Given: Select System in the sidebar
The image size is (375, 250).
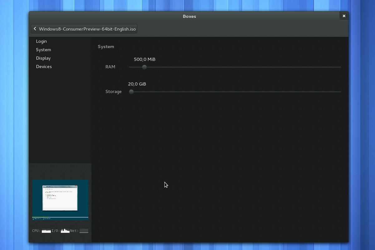Looking at the screenshot, I should tap(43, 50).
